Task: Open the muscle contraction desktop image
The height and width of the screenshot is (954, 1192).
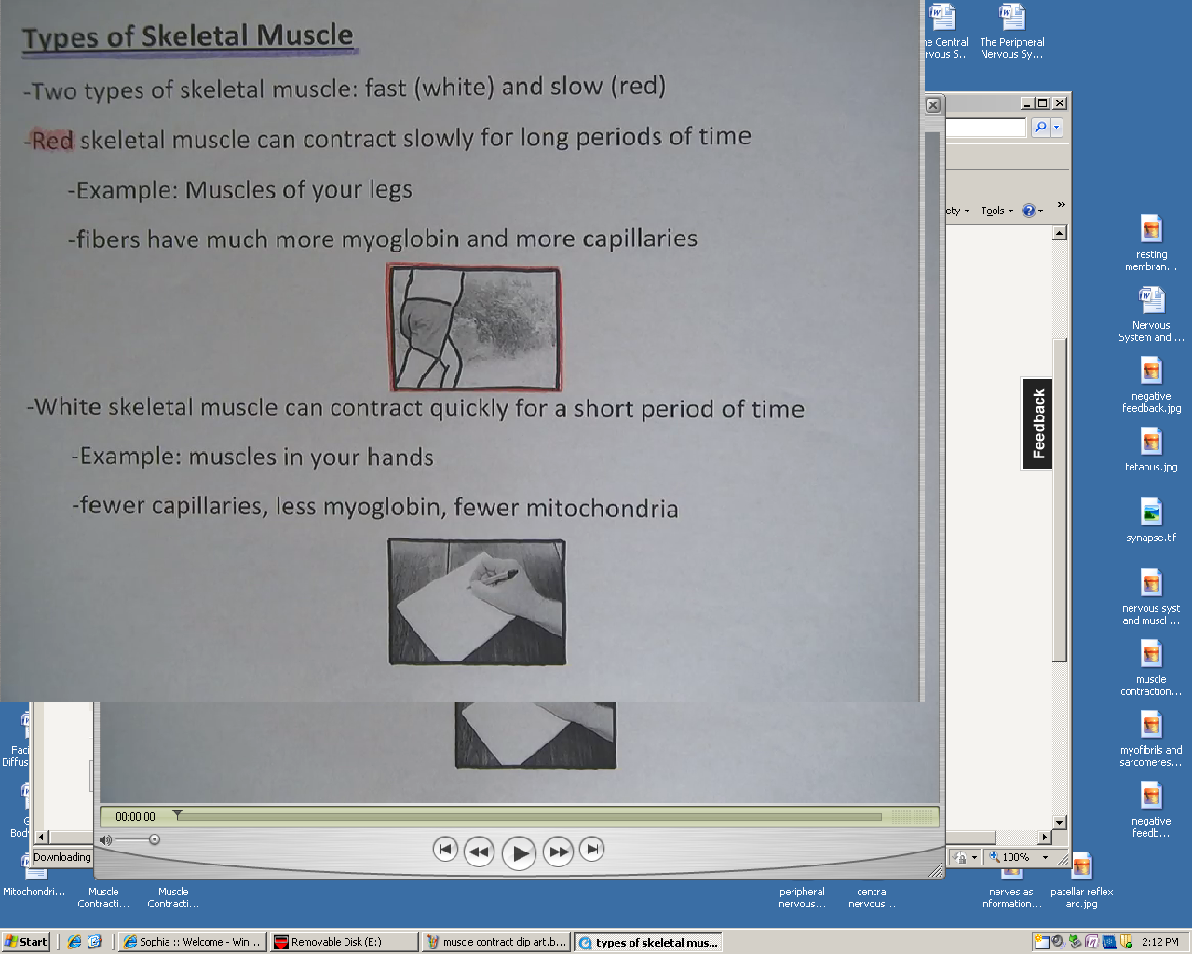Action: pos(1151,668)
